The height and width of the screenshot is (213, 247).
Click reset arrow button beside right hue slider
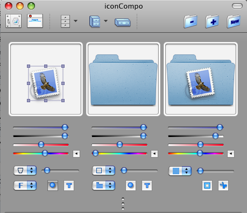click(x=231, y=154)
